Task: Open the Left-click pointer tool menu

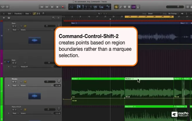Action: coord(100,14)
